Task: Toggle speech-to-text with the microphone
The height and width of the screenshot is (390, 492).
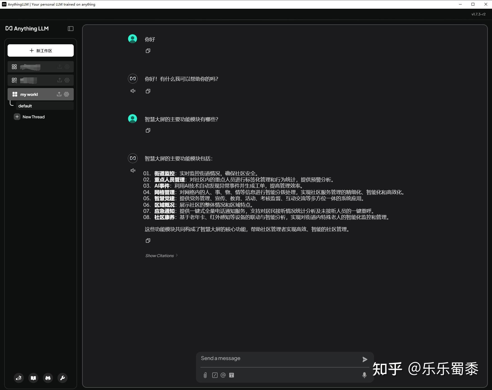Action: 364,375
